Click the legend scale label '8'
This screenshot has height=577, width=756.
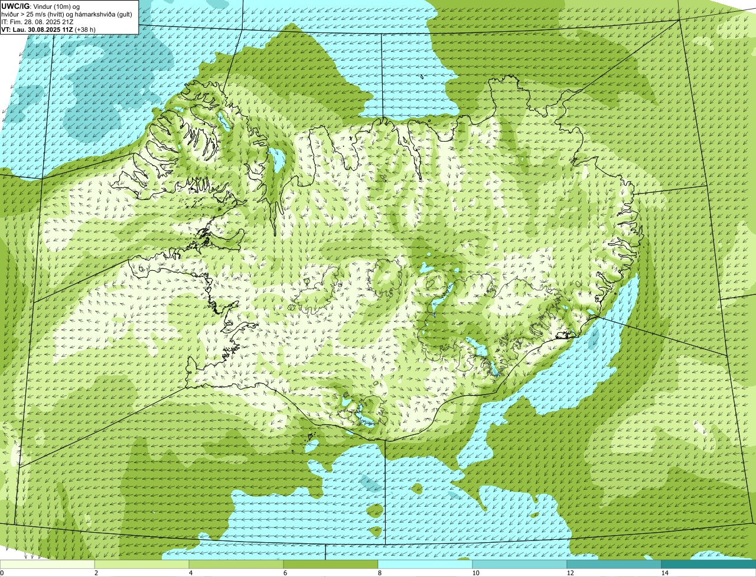coord(380,573)
